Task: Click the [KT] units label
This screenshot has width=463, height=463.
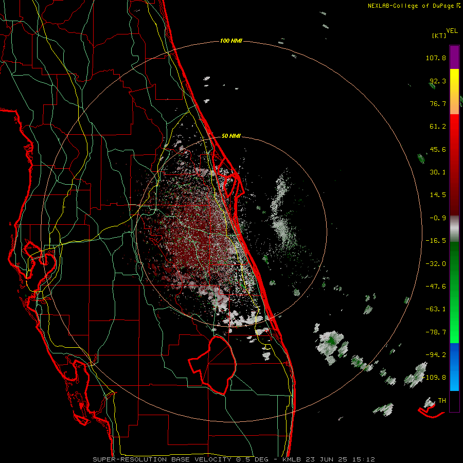Action: 439,35
